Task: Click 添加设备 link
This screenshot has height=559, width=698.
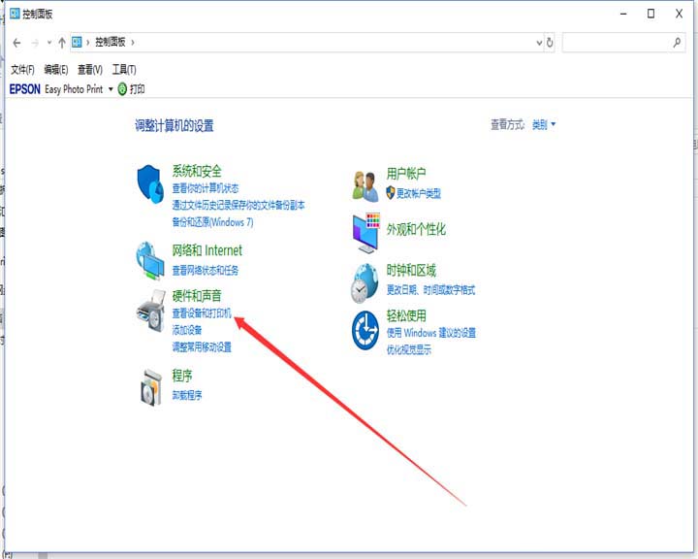Action: pos(187,330)
